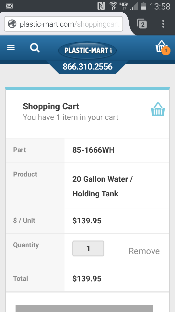The height and width of the screenshot is (312, 175).
Task: Tap the mail notification icon
Action: tap(9, 6)
